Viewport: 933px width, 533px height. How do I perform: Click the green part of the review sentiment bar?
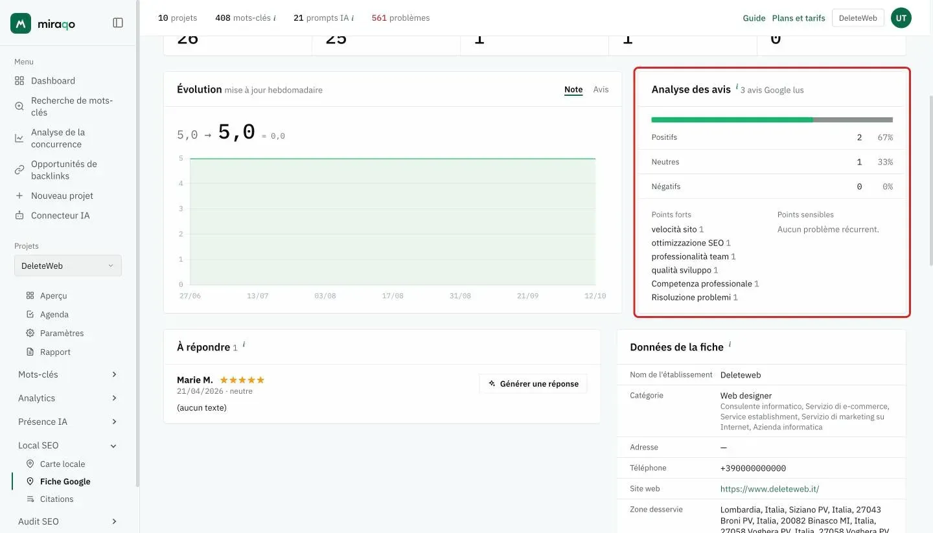coord(732,120)
